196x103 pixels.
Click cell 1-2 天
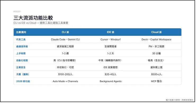pyautogui.click(x=110, y=54)
